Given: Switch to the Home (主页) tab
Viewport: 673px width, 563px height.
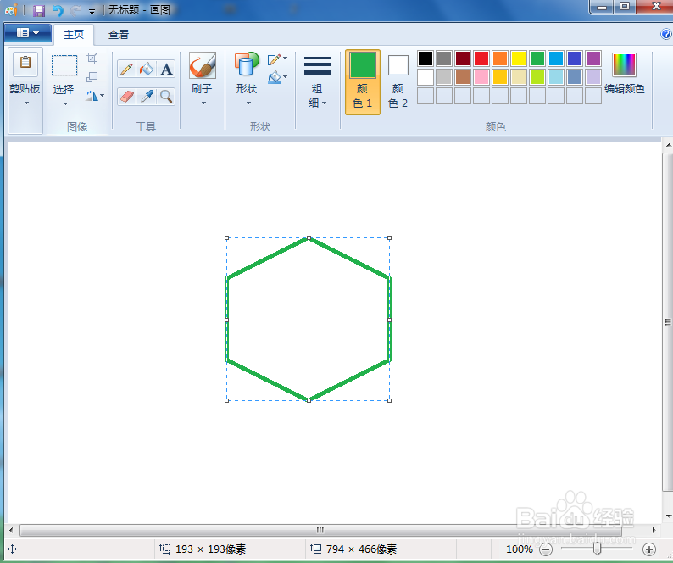Looking at the screenshot, I should [x=74, y=35].
